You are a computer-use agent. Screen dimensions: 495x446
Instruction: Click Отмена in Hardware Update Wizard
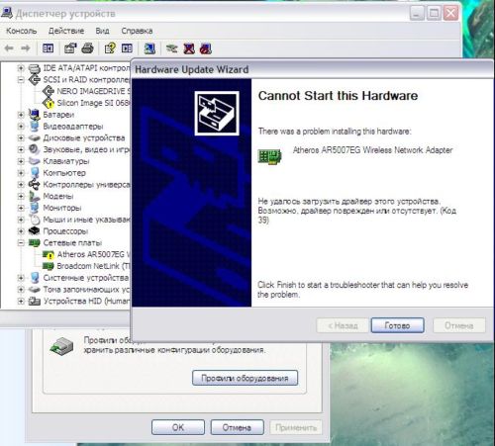459,325
